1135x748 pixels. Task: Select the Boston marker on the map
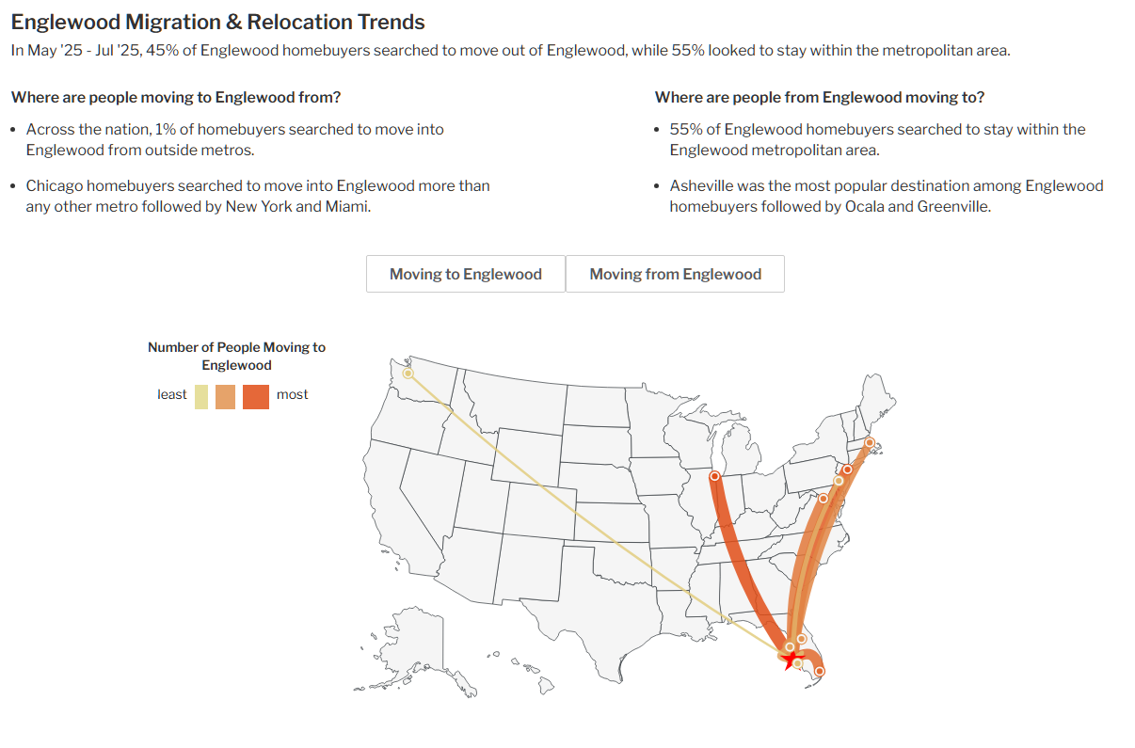(870, 442)
